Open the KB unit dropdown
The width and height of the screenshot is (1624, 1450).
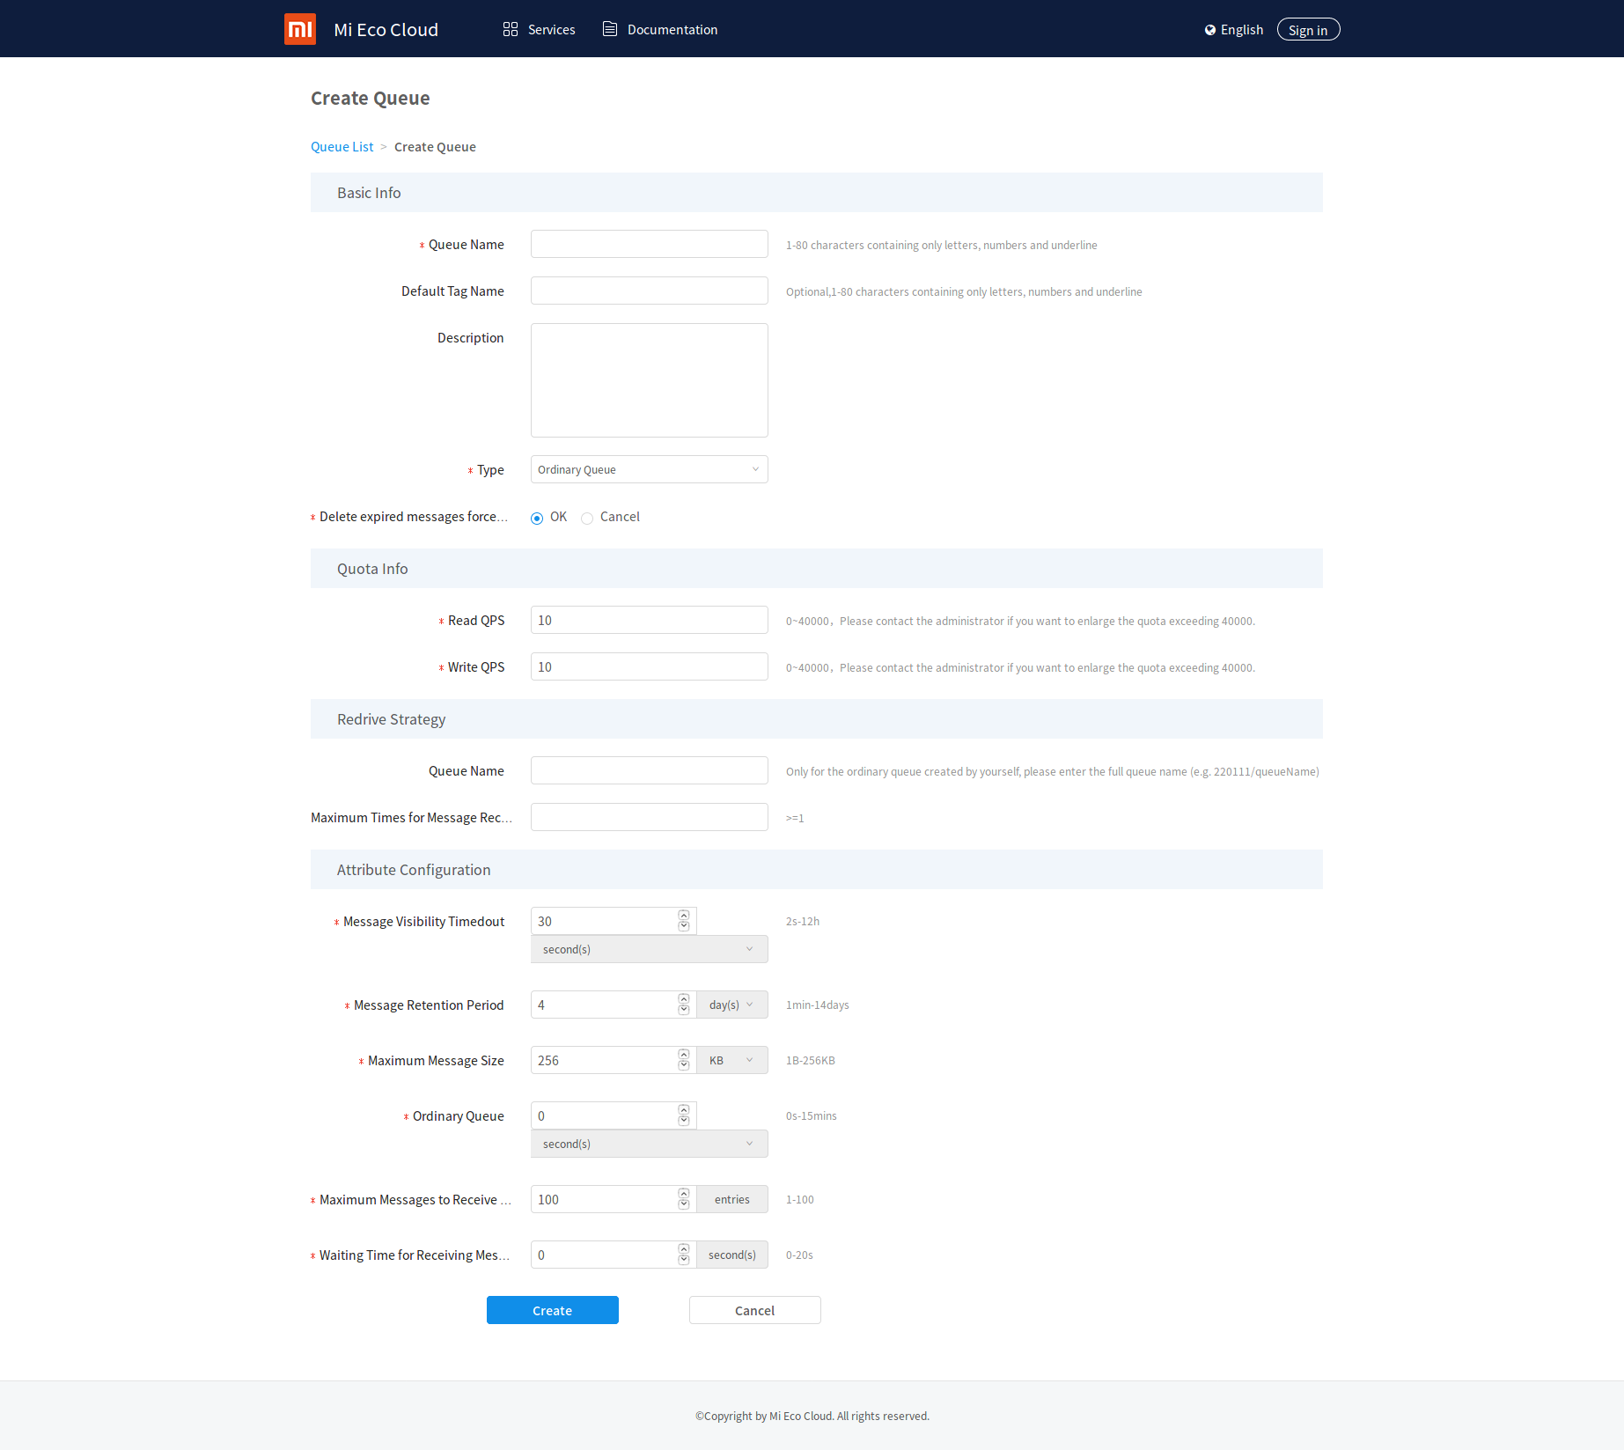732,1060
